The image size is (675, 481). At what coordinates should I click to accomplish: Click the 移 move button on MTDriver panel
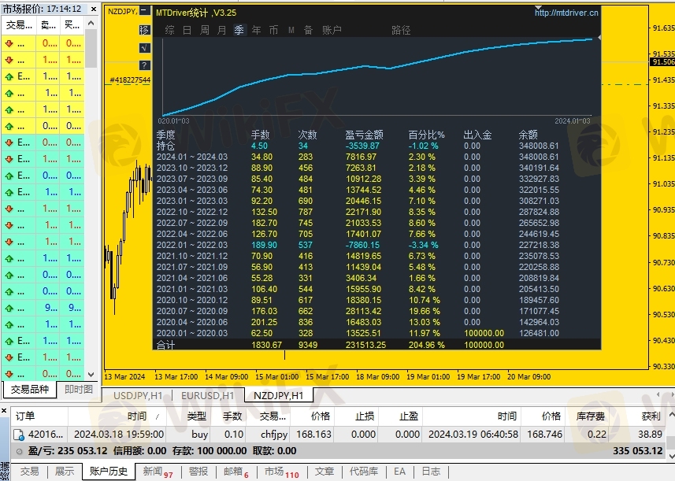(145, 30)
